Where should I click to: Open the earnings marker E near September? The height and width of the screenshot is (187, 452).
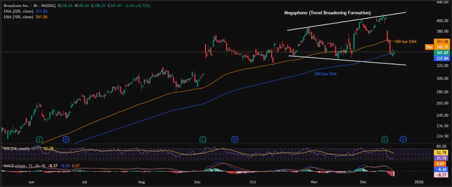pyautogui.click(x=203, y=139)
